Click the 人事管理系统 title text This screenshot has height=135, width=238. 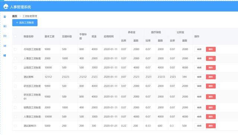tap(20, 7)
